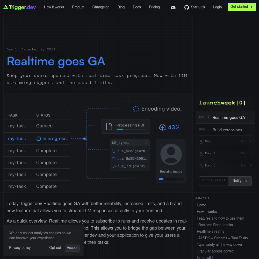Viewport: 259px width, 259px height.
Task: Click the Encoding video spinner icon
Action: [136, 109]
